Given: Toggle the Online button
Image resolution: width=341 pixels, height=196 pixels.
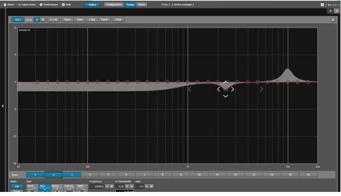Looking at the screenshot, I should pos(92,5).
